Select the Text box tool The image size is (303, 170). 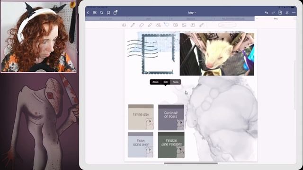tap(193, 25)
